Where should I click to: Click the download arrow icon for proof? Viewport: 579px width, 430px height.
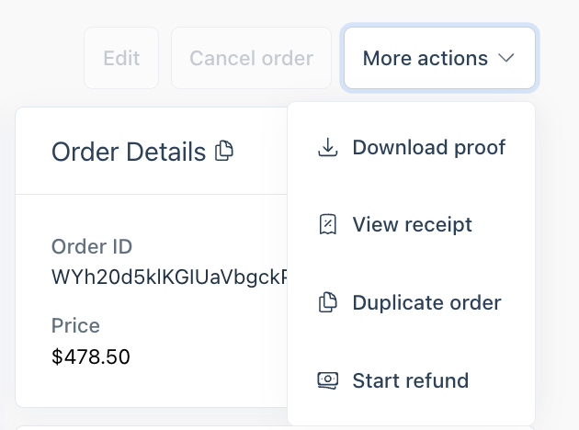(327, 147)
